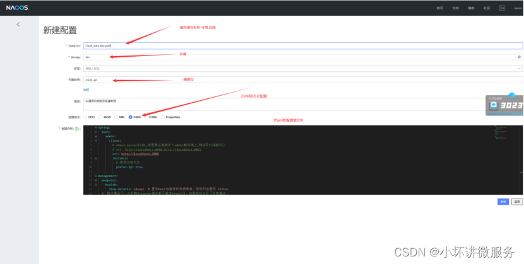Open 文档 in top navigation
The height and width of the screenshot is (264, 524).
(x=455, y=8)
